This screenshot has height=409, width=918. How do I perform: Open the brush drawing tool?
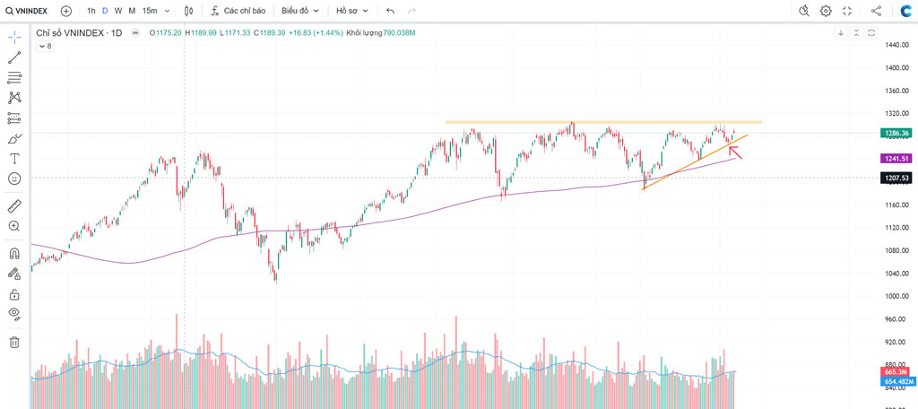coord(14,138)
